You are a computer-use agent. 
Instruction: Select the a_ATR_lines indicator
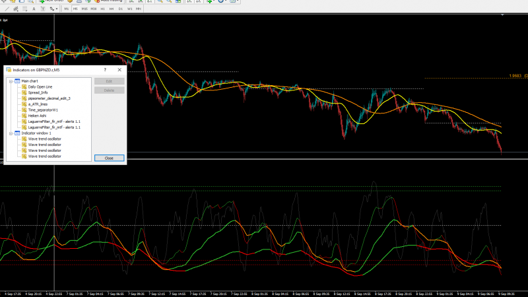click(38, 104)
